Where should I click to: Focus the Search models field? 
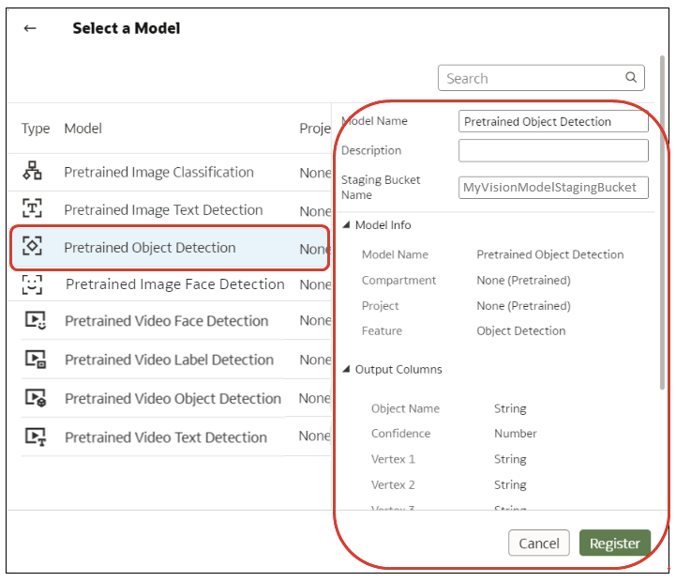pos(530,78)
